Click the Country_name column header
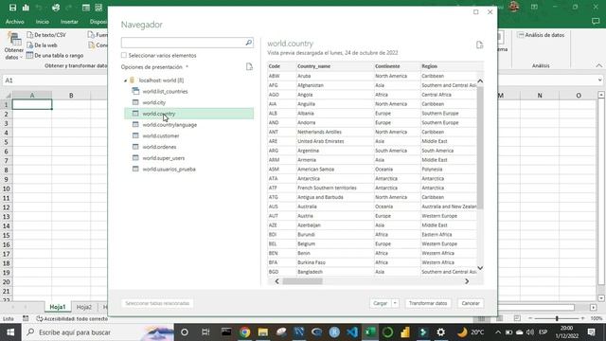This screenshot has width=606, height=341. (334, 66)
